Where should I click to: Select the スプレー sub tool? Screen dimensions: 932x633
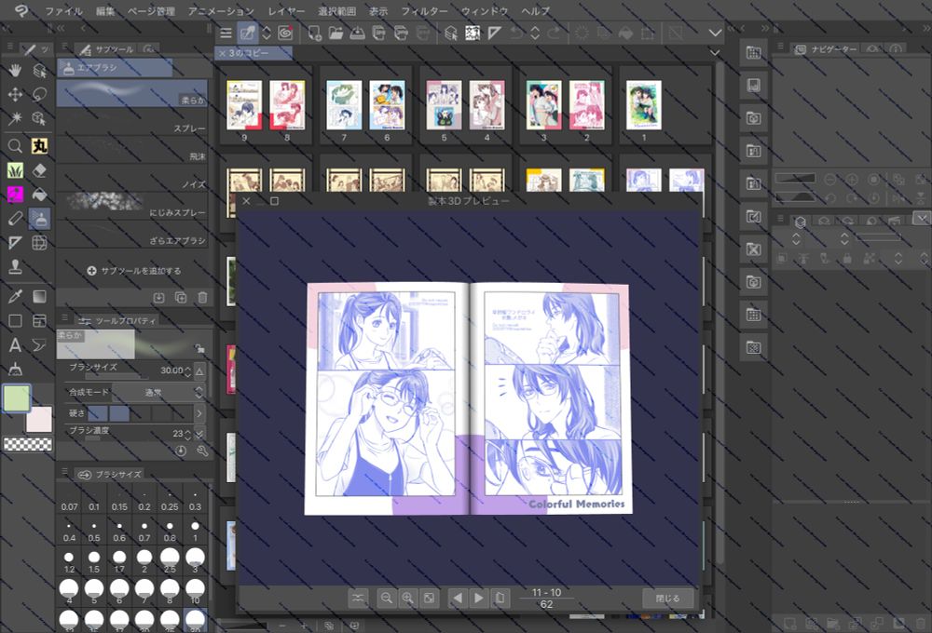(132, 122)
